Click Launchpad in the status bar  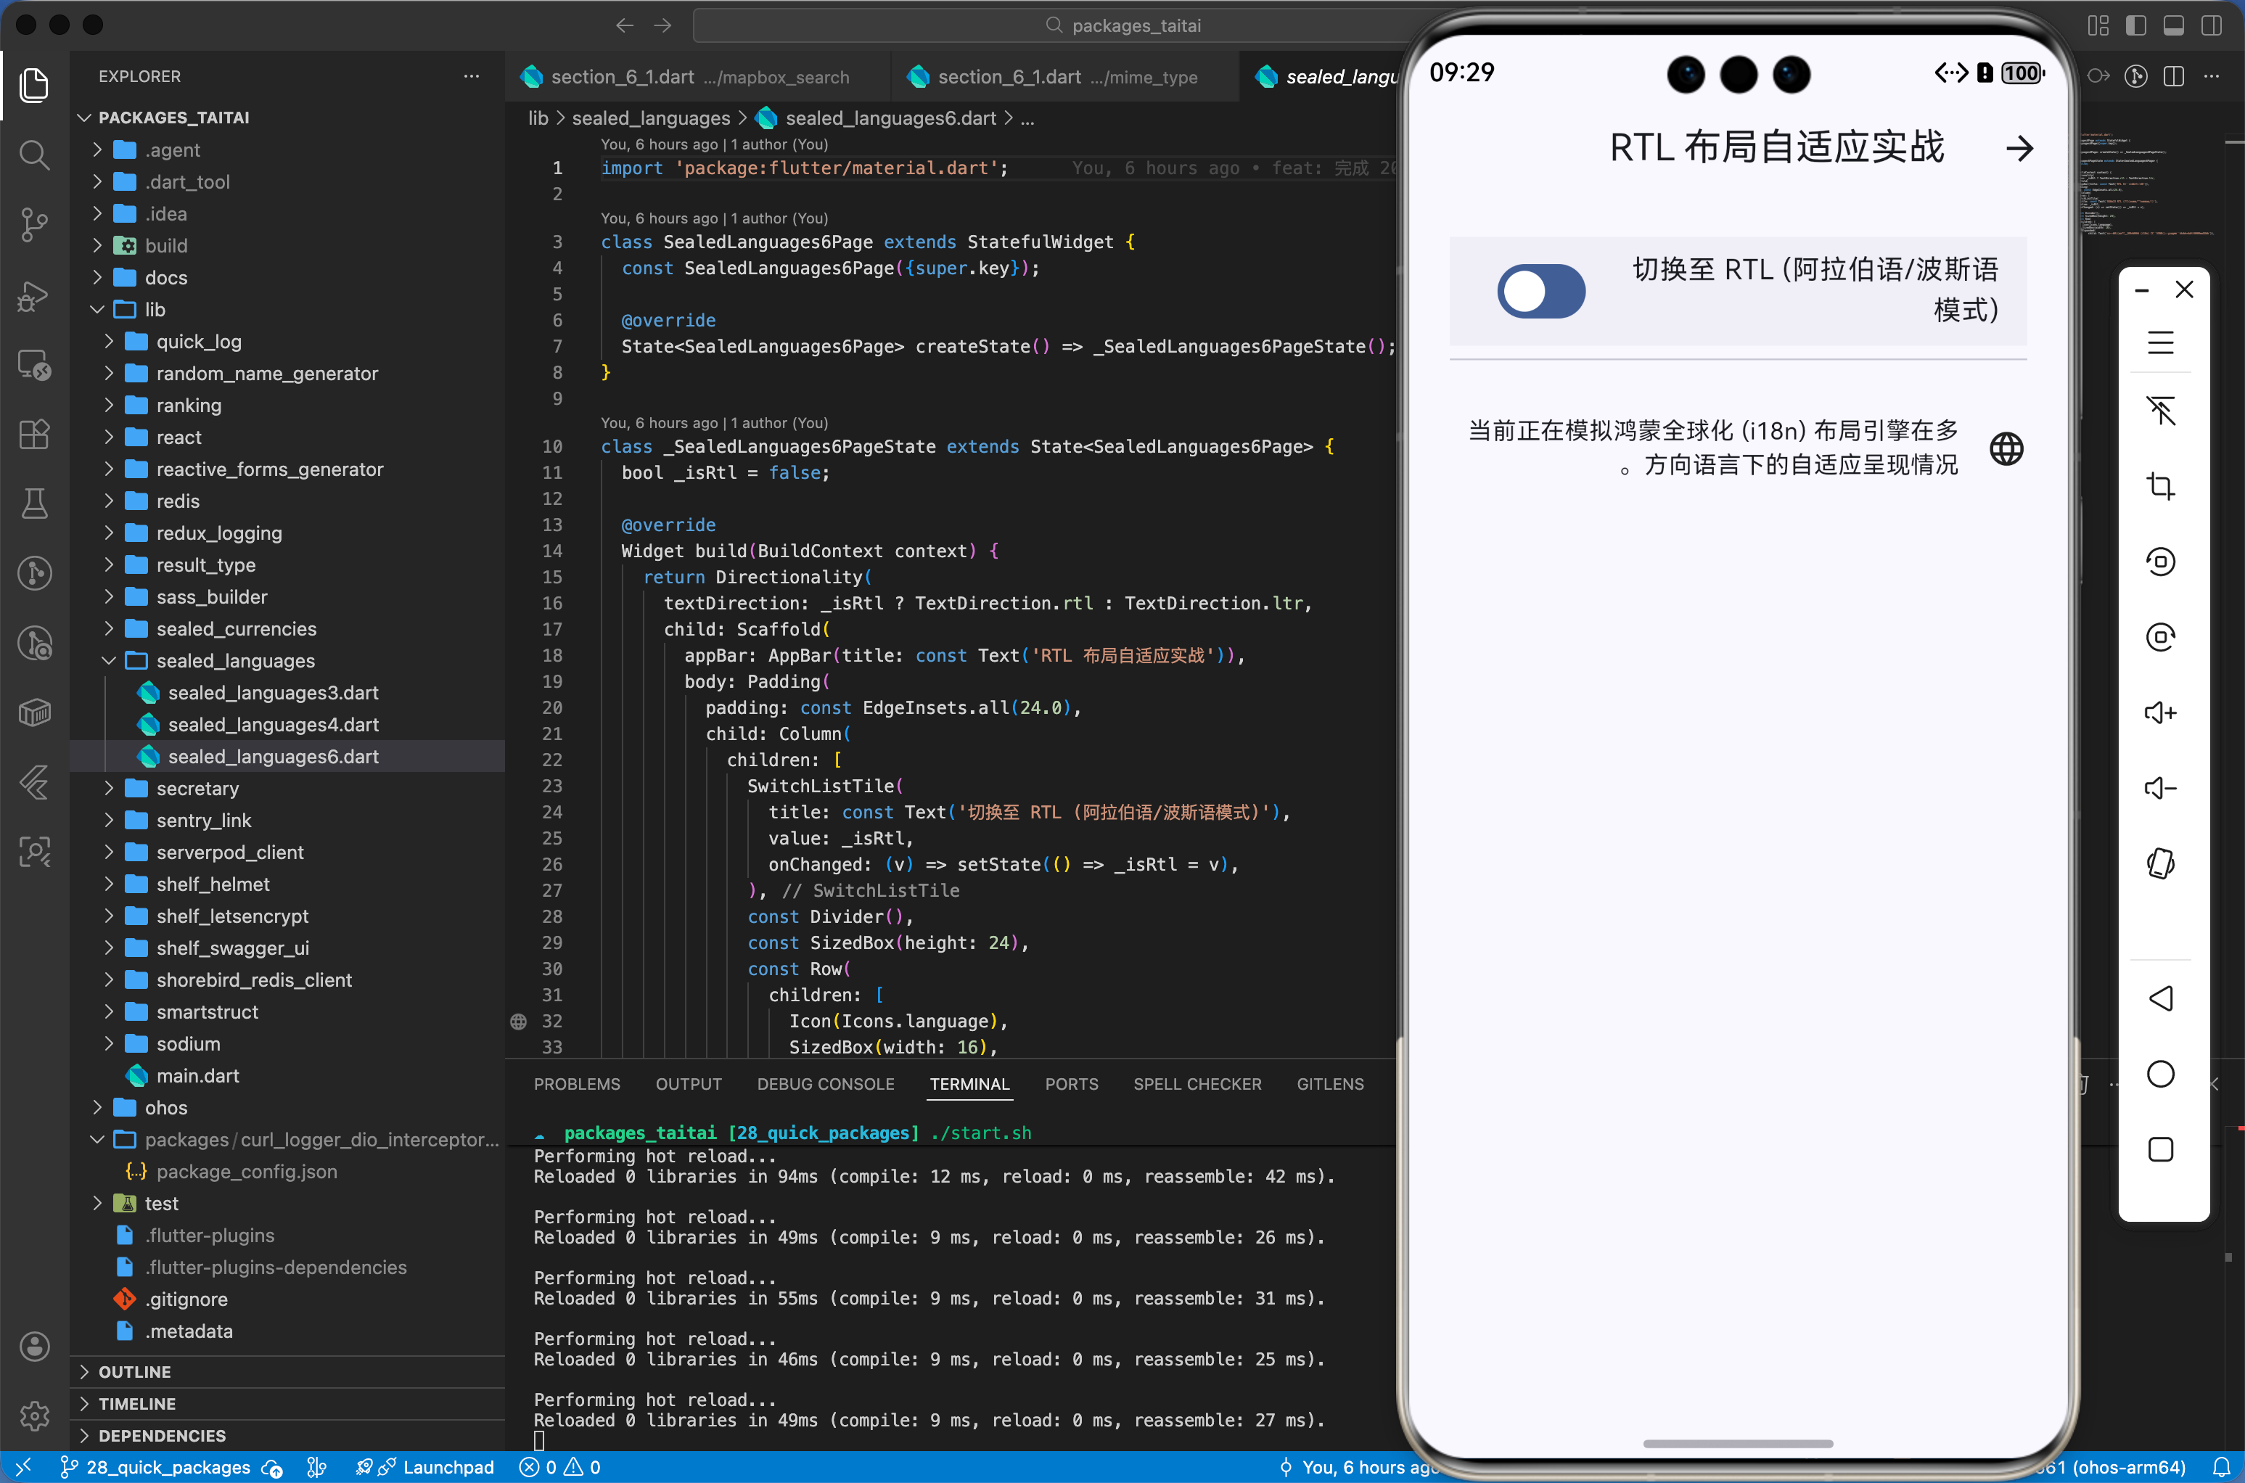click(x=447, y=1467)
